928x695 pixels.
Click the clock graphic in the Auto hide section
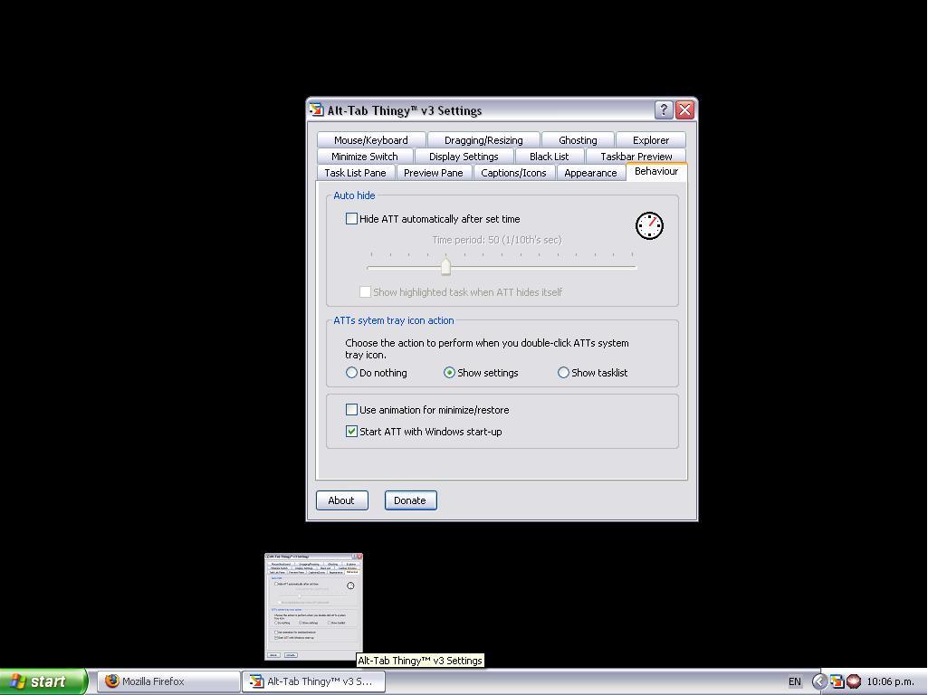coord(649,225)
